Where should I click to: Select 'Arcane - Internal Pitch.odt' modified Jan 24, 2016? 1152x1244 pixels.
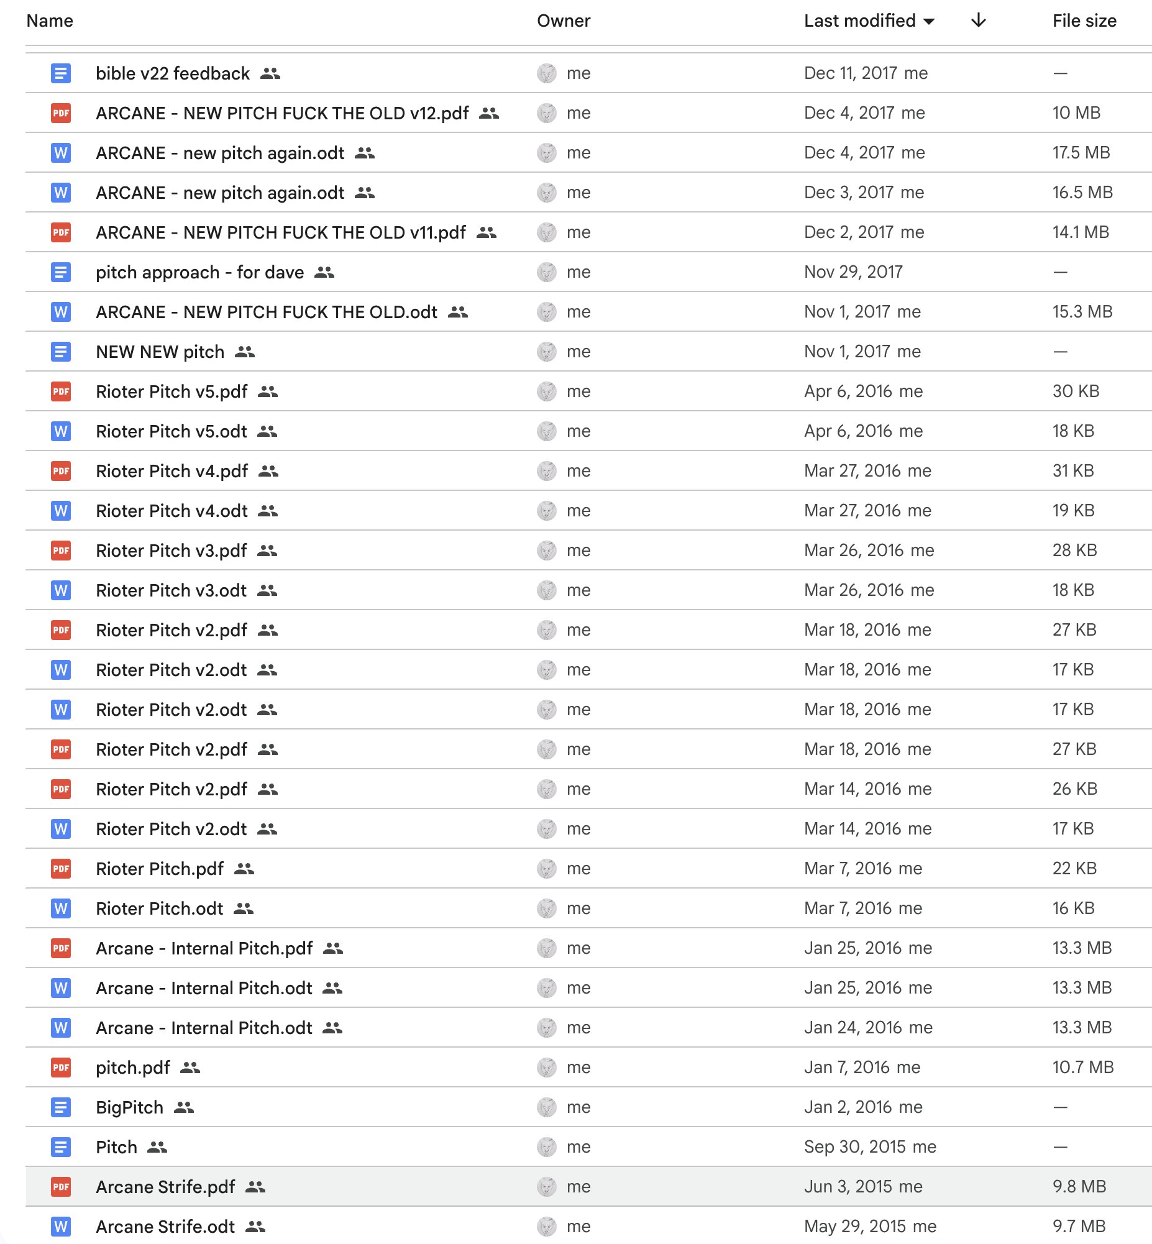coord(204,1028)
